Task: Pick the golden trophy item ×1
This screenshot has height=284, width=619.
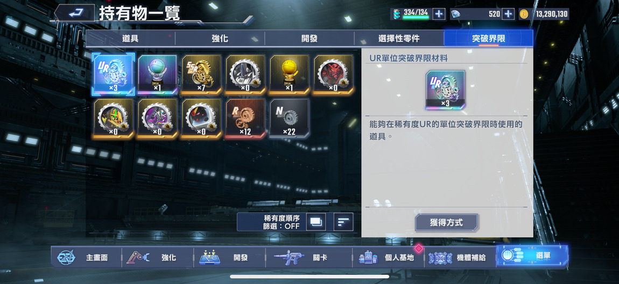Action: click(x=290, y=75)
